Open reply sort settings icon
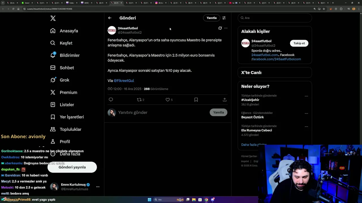Image resolution: width=362 pixels, height=203 pixels. [x=224, y=18]
